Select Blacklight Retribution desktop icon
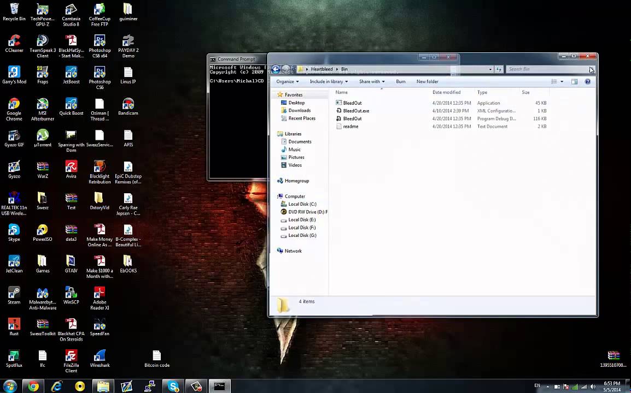The width and height of the screenshot is (631, 393). (x=100, y=172)
